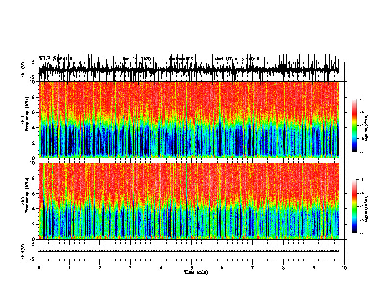Click the ch.1(V) axis label
This screenshot has width=388, height=300.
[x=24, y=70]
